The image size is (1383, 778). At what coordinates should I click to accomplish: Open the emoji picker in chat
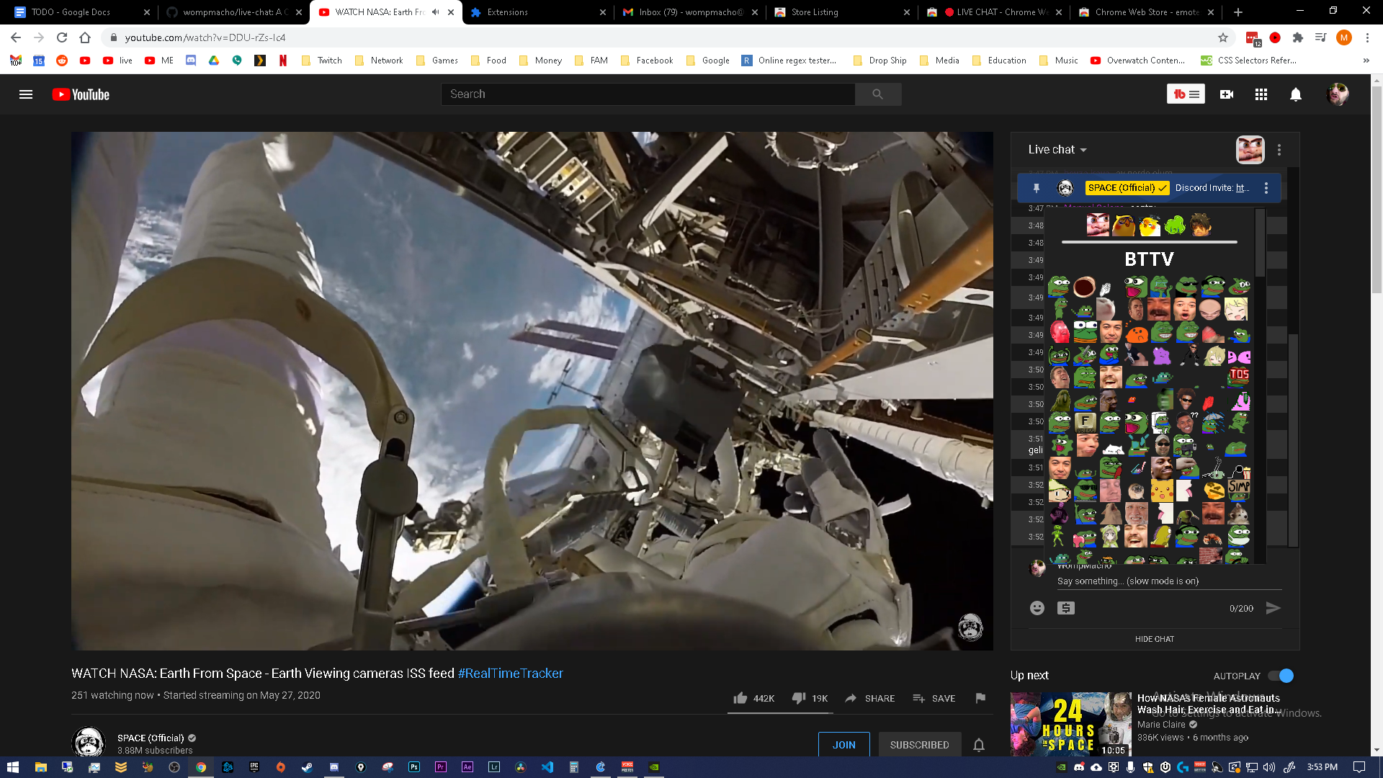coord(1037,608)
